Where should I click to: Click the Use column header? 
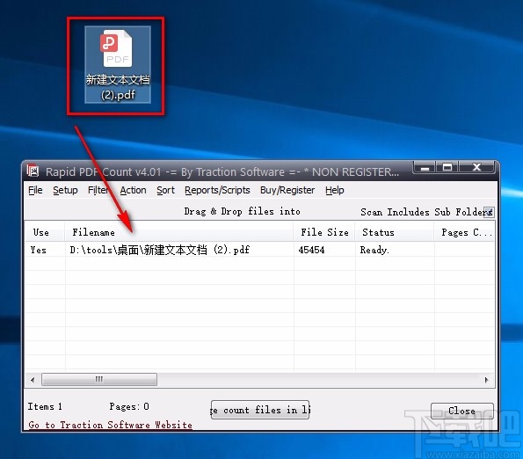click(45, 232)
